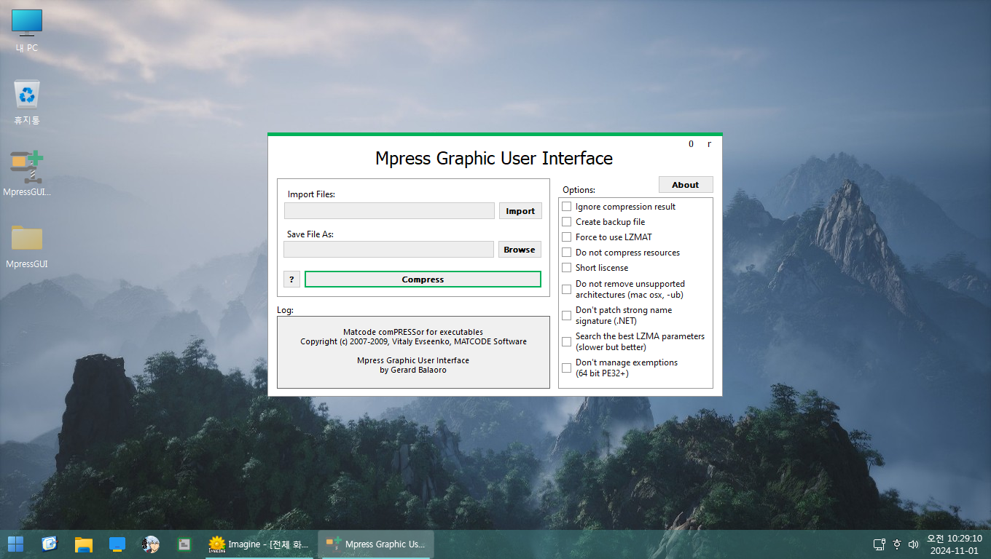Viewport: 991px width, 559px height.
Task: Open the blue monitor taskbar app
Action: 117,544
